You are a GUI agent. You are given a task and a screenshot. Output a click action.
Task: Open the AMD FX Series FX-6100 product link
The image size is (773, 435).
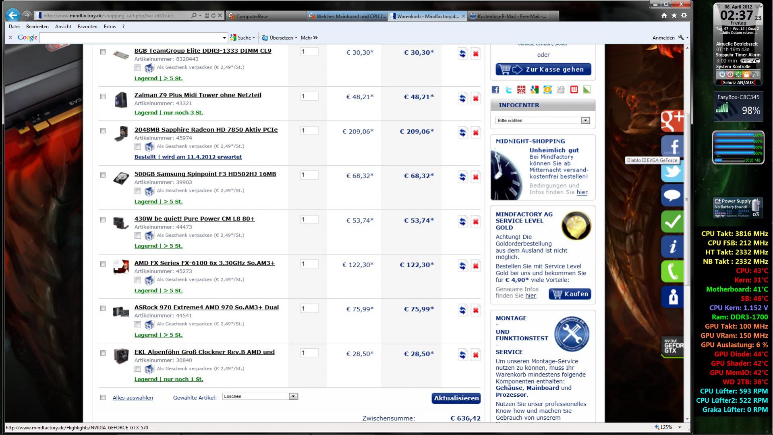[x=204, y=263]
